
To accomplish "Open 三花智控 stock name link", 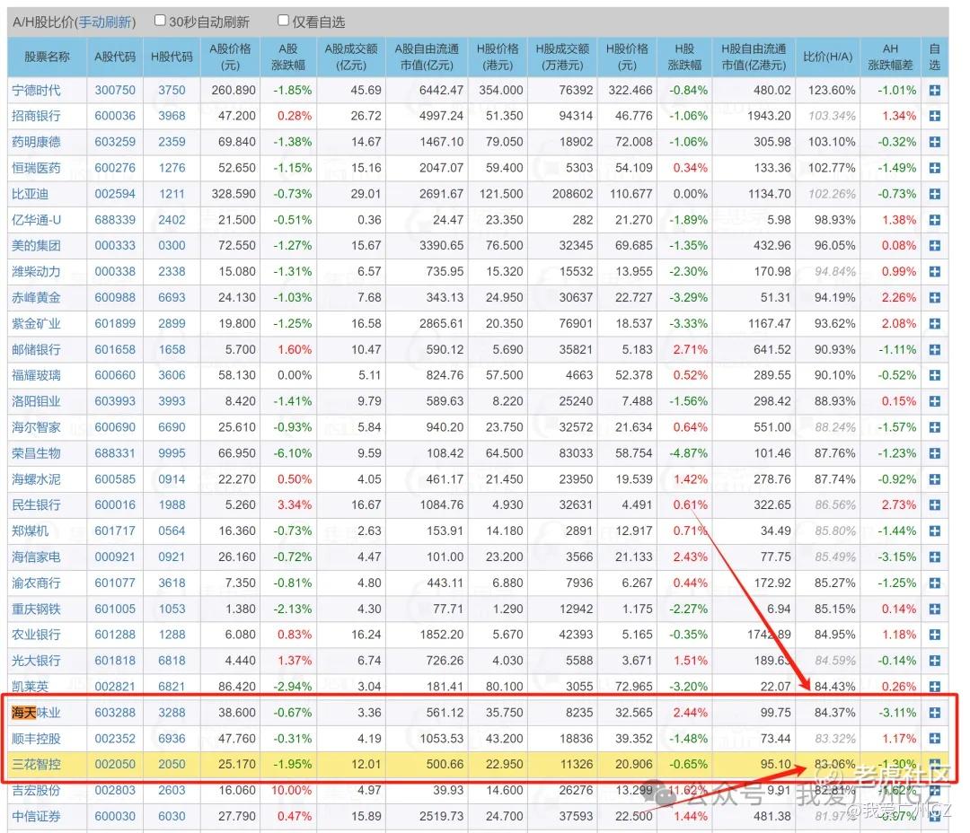I will click(37, 765).
